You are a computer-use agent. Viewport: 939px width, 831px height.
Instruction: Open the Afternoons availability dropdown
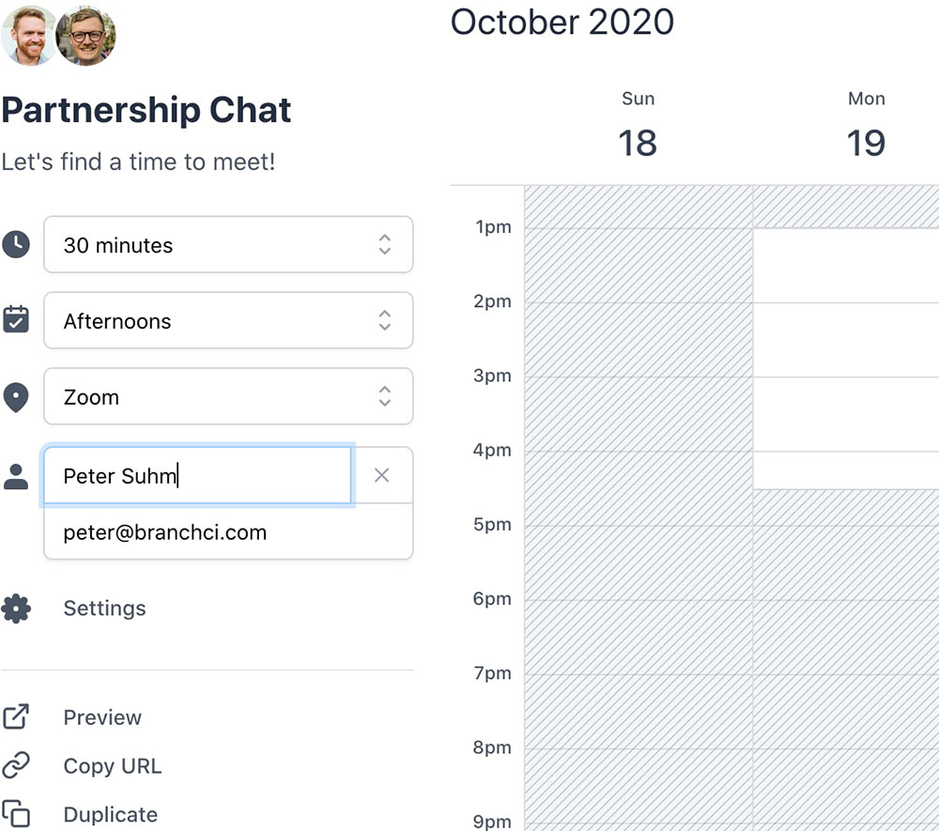click(x=228, y=321)
